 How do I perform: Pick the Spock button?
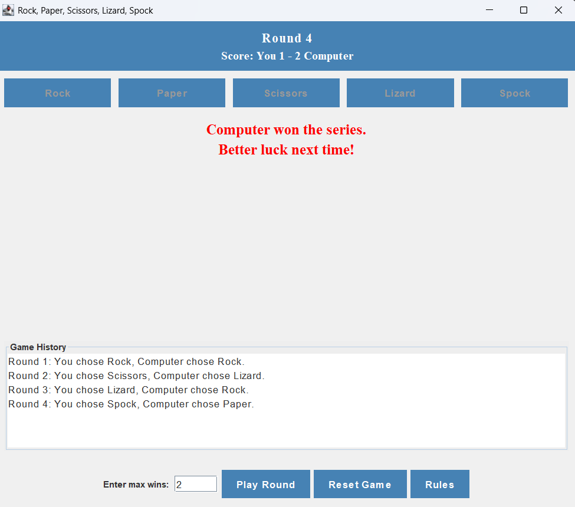point(514,93)
